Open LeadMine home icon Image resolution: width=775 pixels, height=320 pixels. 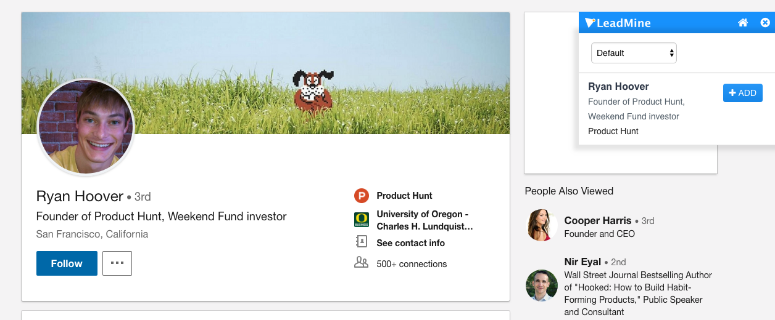743,23
